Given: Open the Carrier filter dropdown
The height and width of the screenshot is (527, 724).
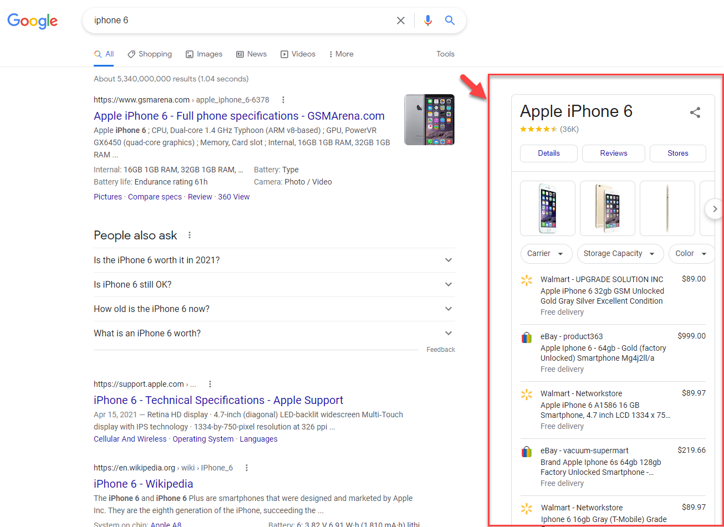Looking at the screenshot, I should point(545,254).
